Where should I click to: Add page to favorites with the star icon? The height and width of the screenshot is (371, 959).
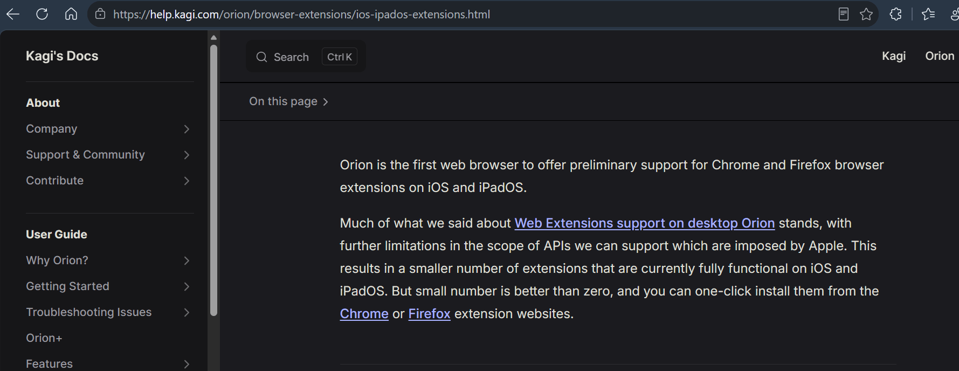866,15
